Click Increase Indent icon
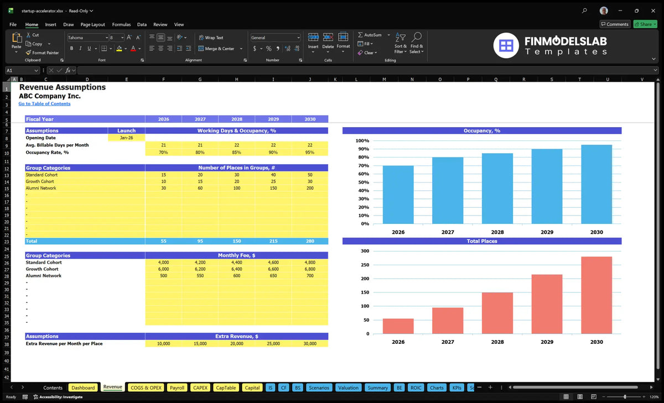The image size is (664, 403). pyautogui.click(x=189, y=49)
